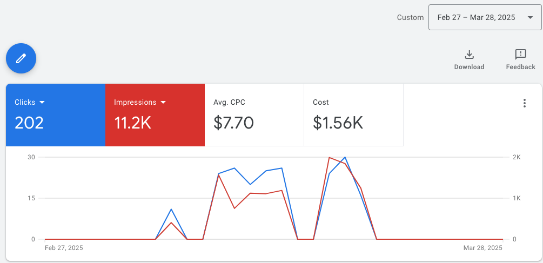Click the Mar 28, 2025 axis label
The image size is (543, 263).
482,248
